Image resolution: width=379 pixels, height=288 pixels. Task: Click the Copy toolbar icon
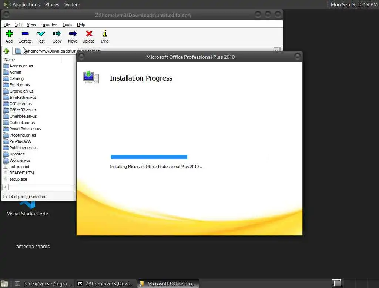(x=57, y=36)
